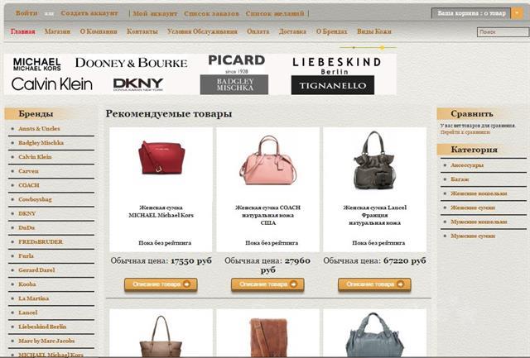Click the Tignanello brand logo
The image size is (530, 358).
(x=333, y=85)
